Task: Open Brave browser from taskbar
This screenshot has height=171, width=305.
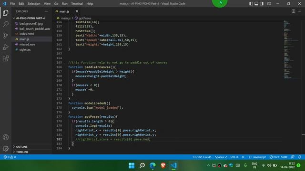Action: (163, 165)
